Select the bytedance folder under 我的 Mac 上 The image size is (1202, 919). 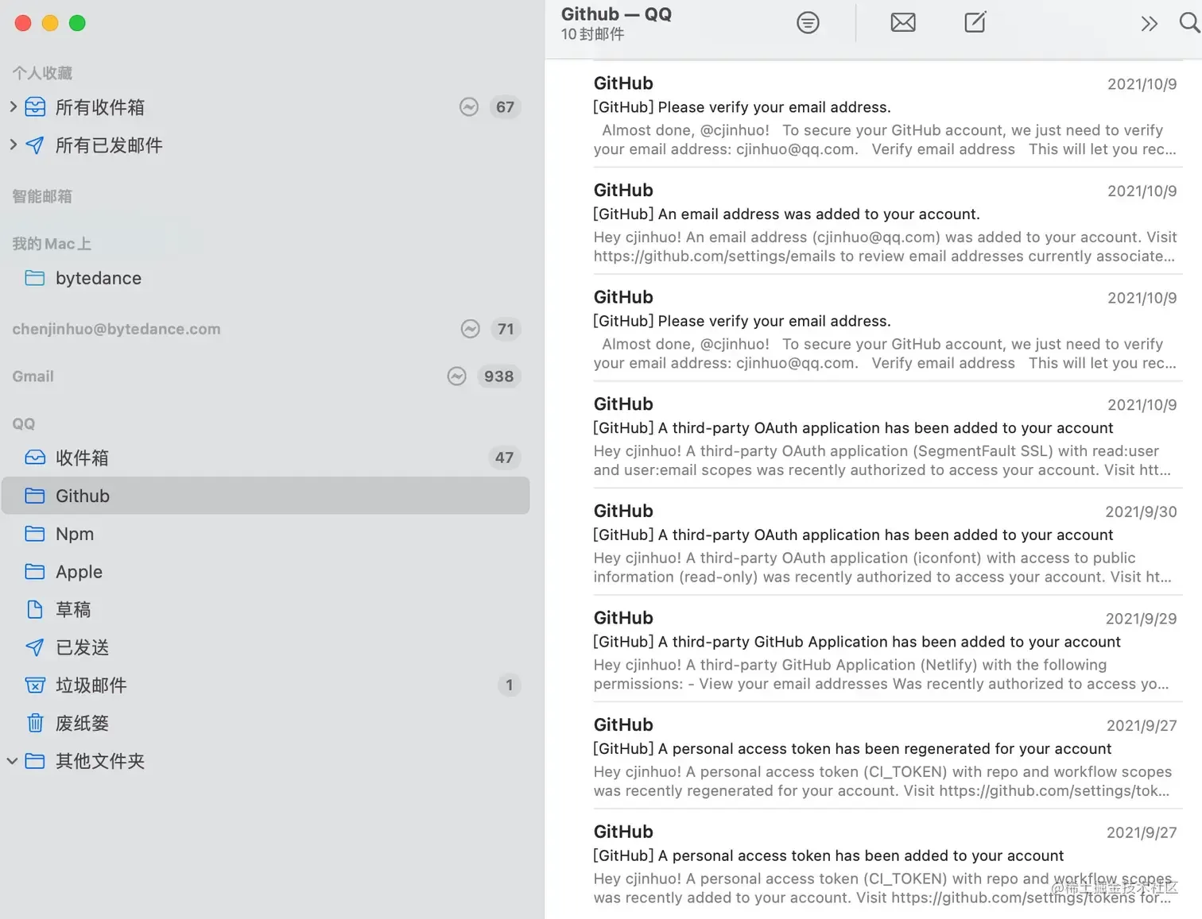click(98, 278)
